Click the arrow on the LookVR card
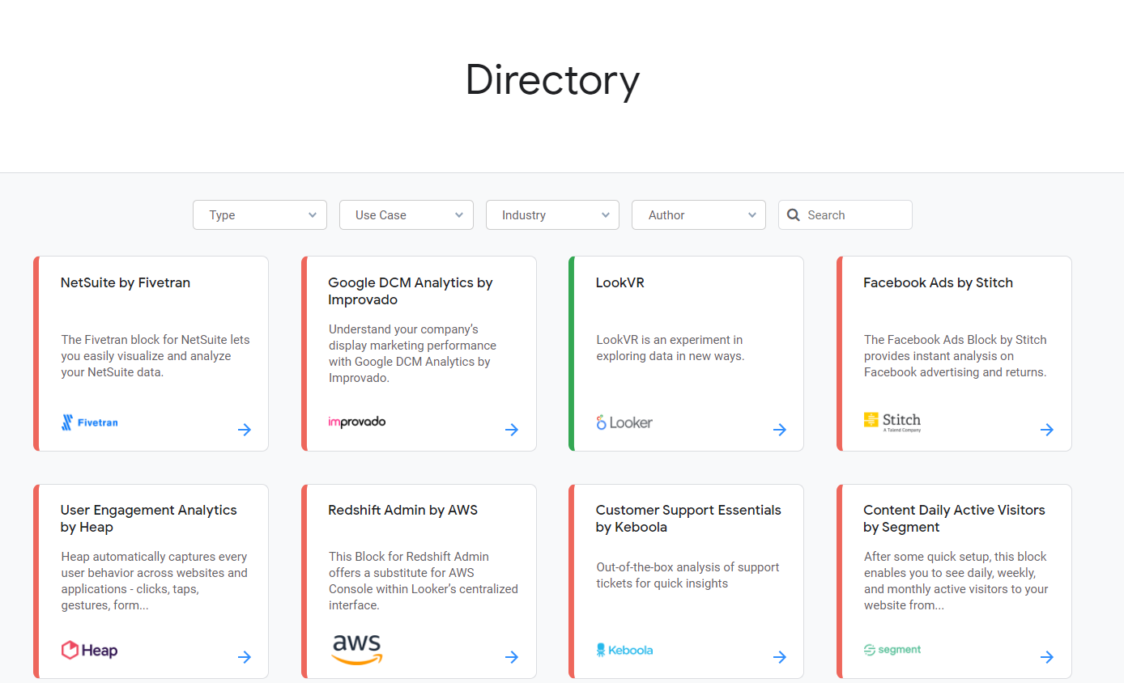The height and width of the screenshot is (683, 1124). click(x=780, y=430)
